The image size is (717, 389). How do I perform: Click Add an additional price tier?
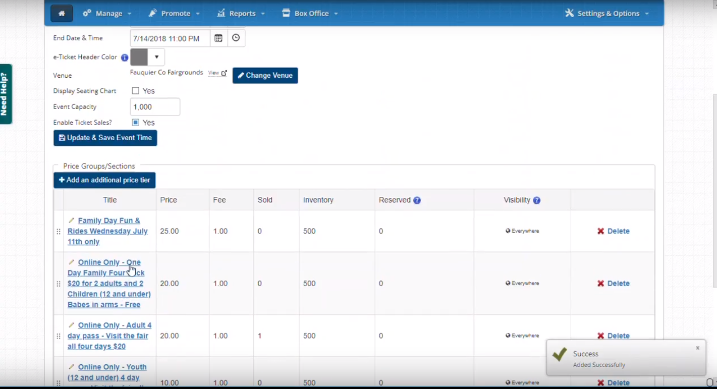[104, 180]
